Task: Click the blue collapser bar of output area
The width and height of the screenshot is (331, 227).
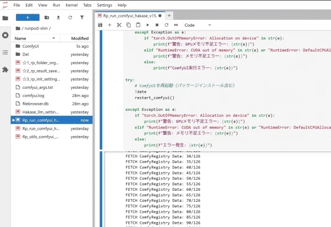Action: click(101, 189)
